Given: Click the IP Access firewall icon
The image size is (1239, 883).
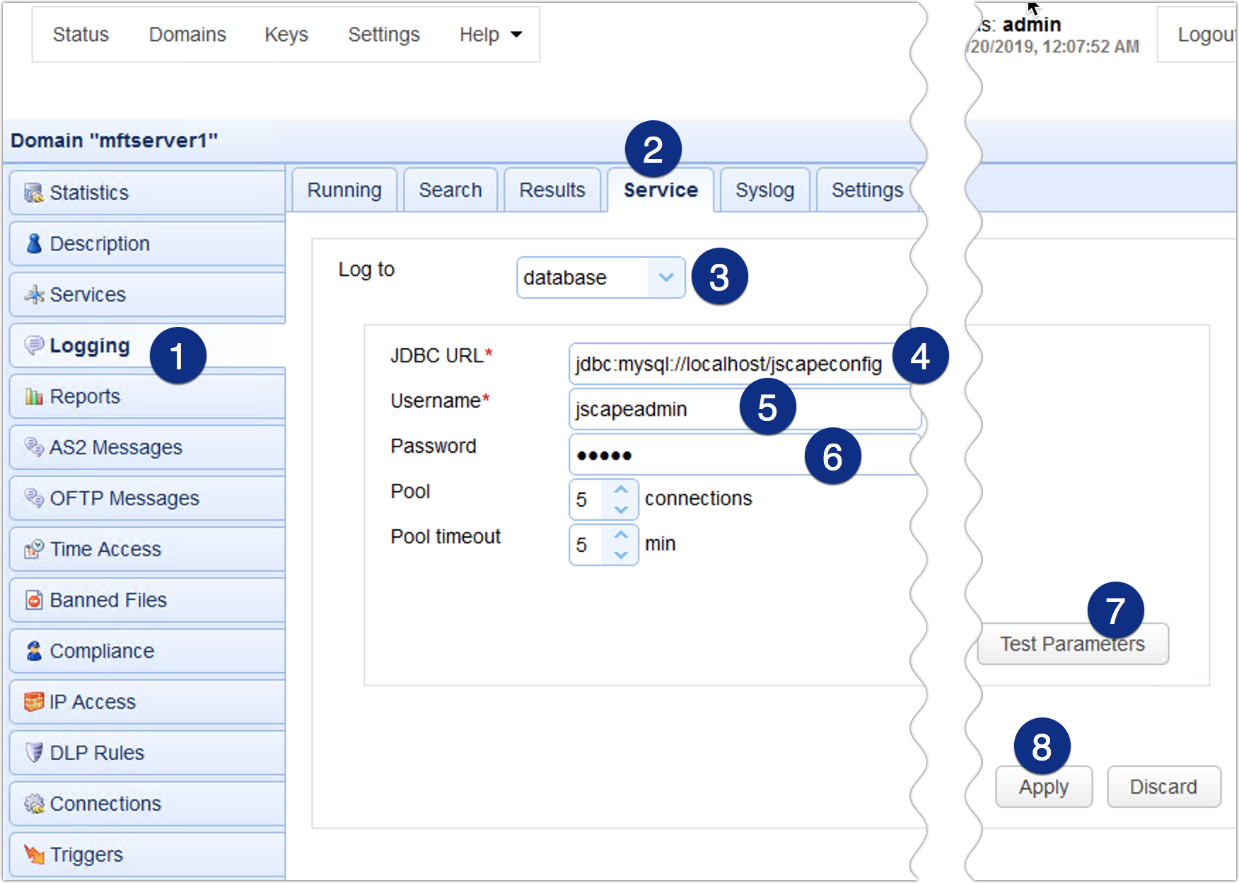Looking at the screenshot, I should click(x=33, y=701).
